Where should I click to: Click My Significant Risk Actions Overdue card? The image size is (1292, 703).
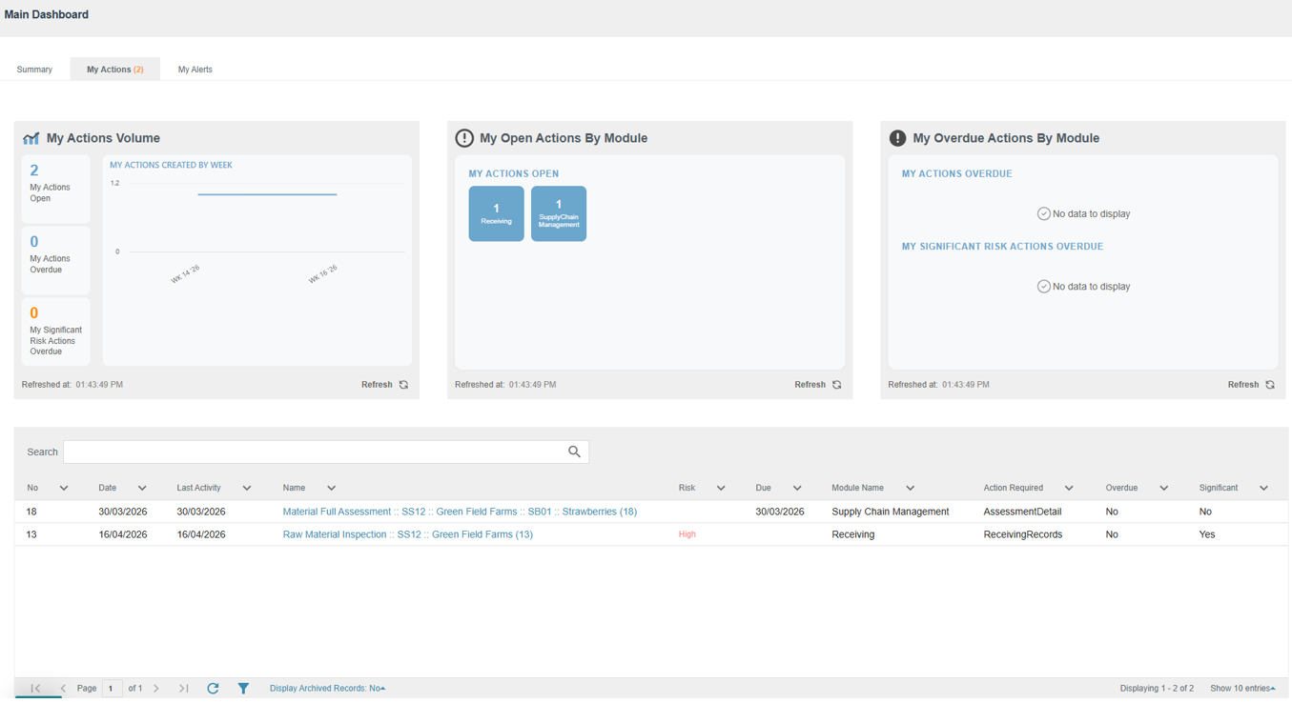coord(56,331)
